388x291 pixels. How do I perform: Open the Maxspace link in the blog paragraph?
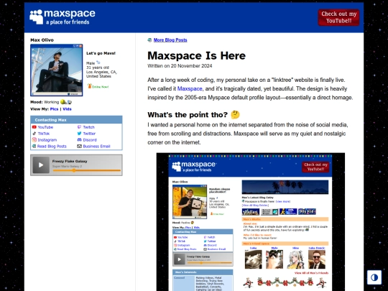coord(190,88)
